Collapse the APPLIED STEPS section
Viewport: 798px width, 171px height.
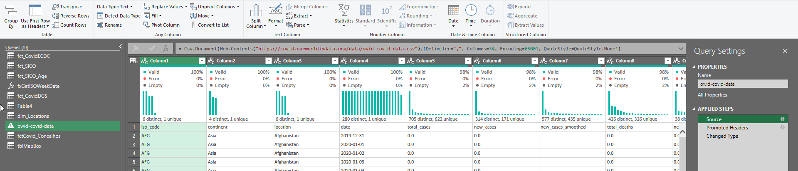pyautogui.click(x=694, y=109)
